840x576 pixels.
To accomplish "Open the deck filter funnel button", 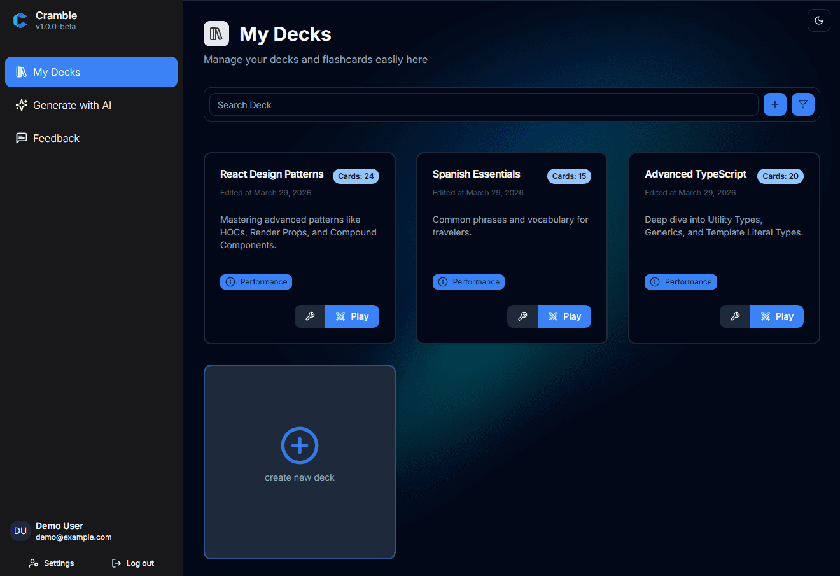I will click(x=803, y=104).
